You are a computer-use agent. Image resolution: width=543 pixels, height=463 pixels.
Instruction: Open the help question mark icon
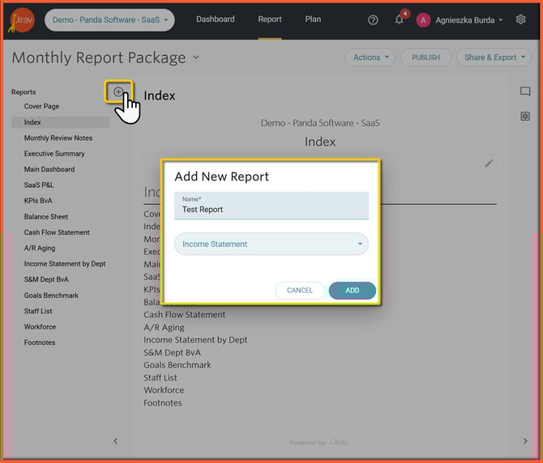click(373, 20)
